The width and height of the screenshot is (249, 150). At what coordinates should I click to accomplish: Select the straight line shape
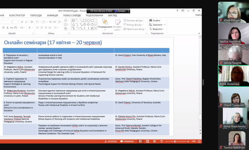click(x=77, y=21)
